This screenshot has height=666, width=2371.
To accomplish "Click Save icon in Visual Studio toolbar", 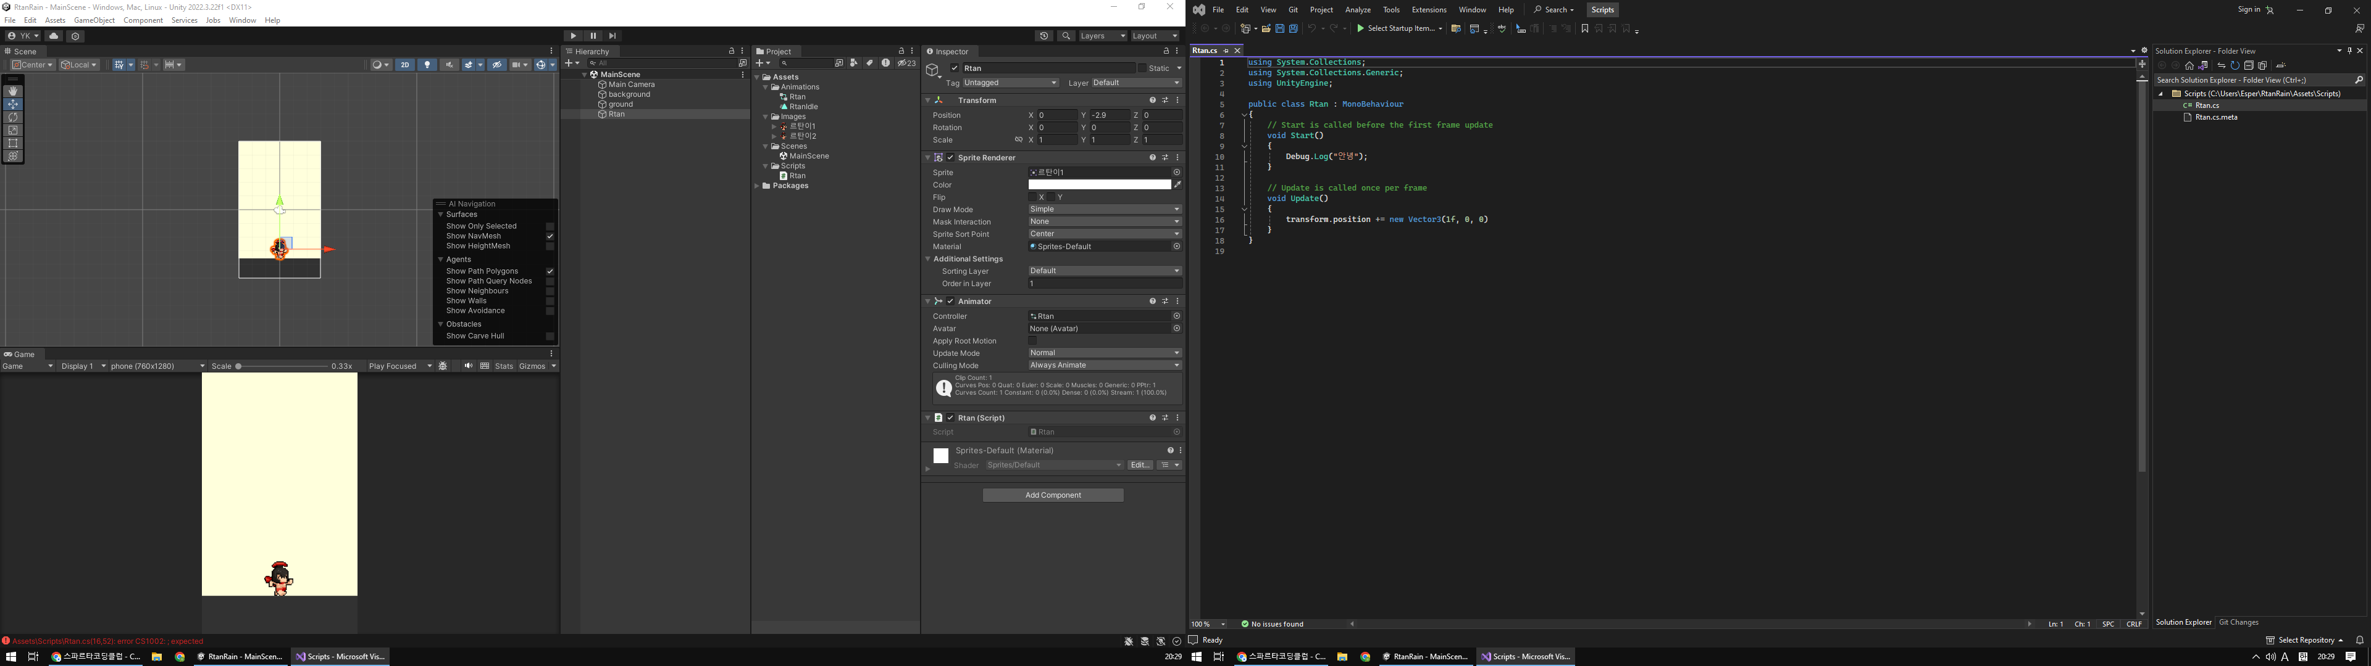I will point(1279,28).
